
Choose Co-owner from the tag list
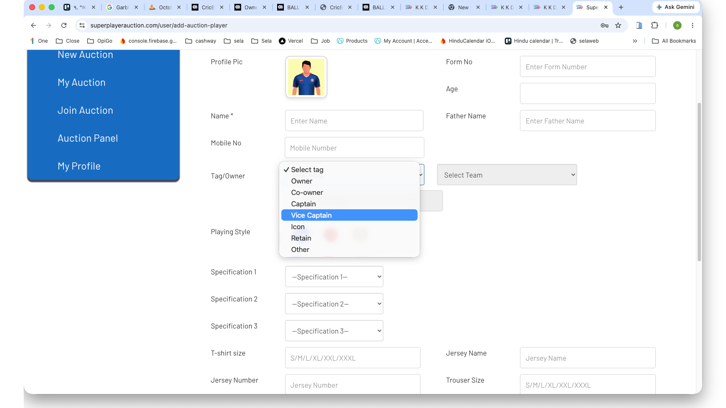(x=349, y=192)
